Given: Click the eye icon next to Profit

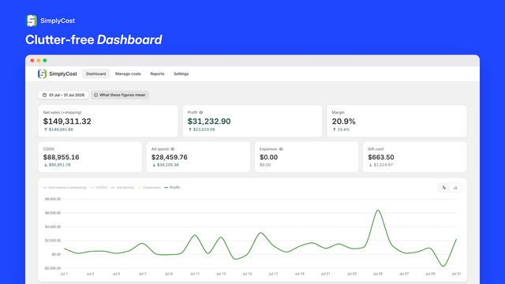Looking at the screenshot, I should [201, 112].
